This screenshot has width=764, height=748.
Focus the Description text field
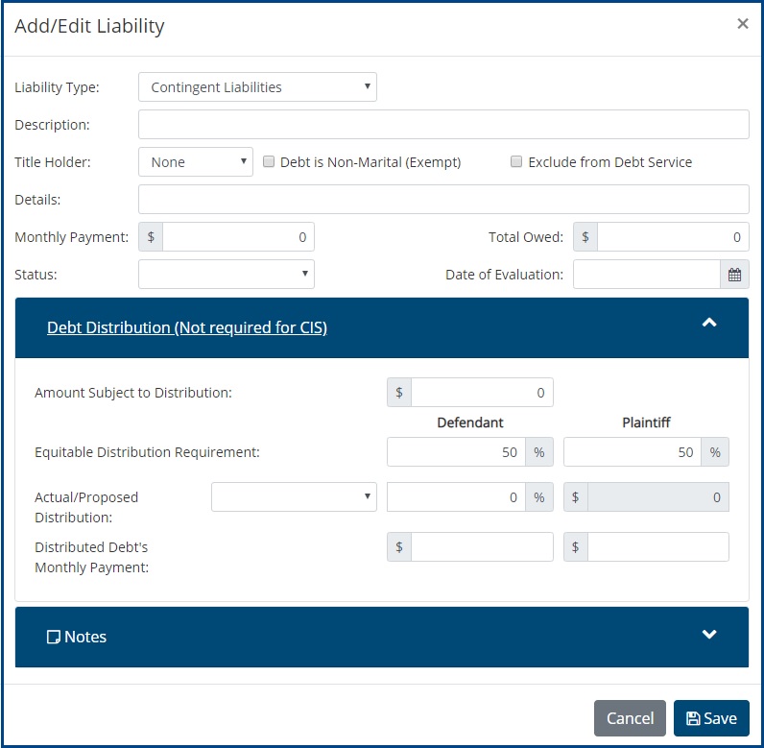click(443, 124)
